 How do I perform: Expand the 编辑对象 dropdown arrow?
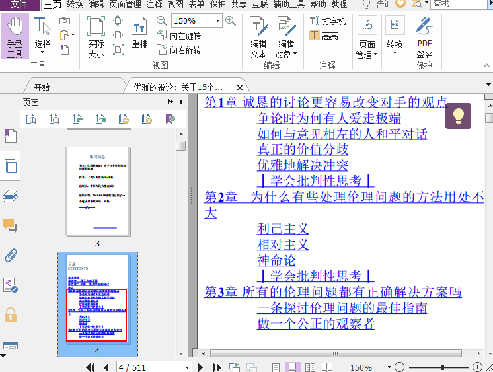[295, 54]
